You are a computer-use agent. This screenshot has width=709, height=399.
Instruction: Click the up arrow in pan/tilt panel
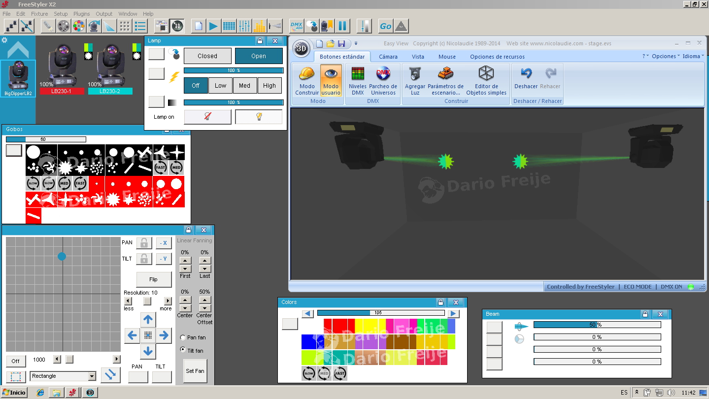point(148,319)
